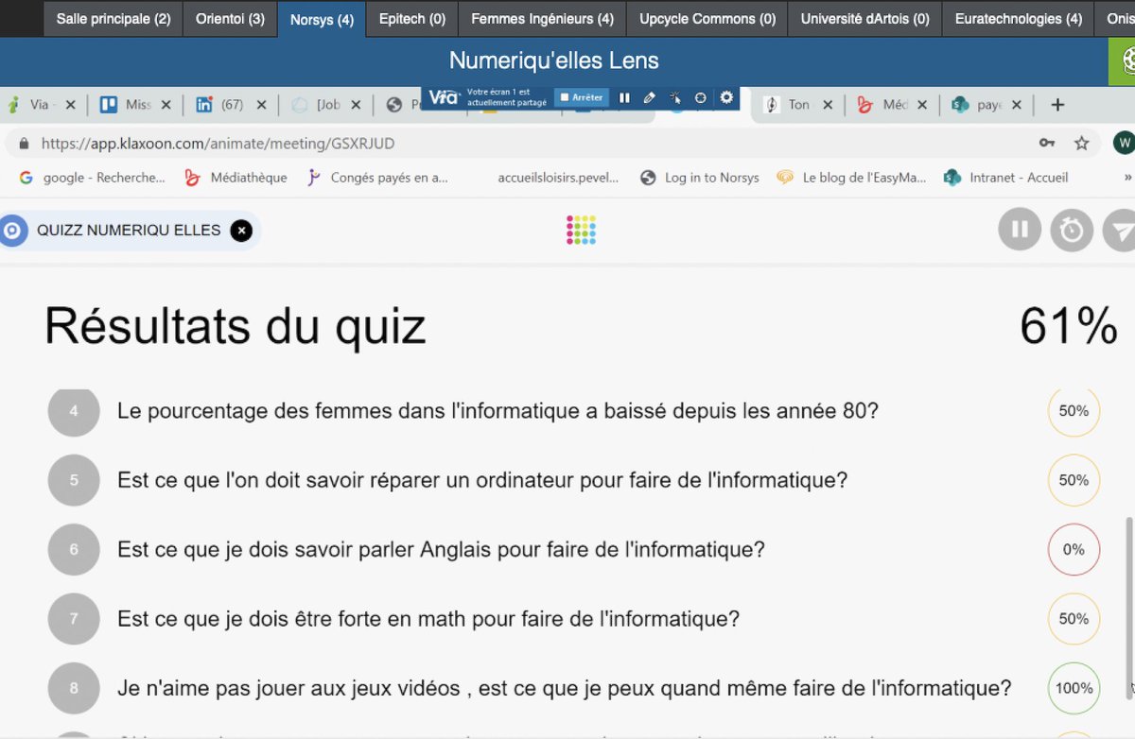Open Le blog de l'EasyMa... bookmark

click(851, 178)
